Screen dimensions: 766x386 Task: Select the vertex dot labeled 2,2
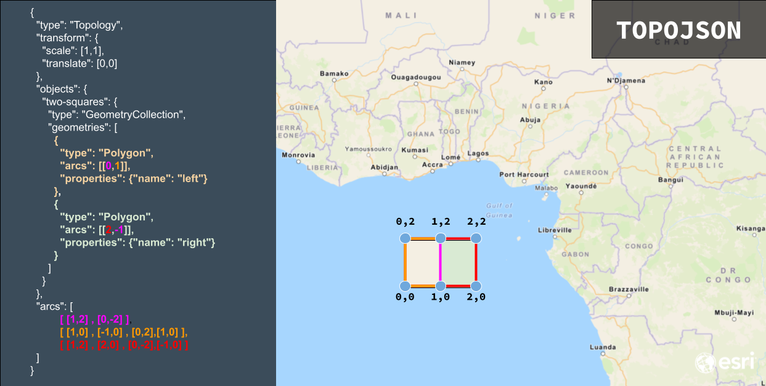pos(476,238)
